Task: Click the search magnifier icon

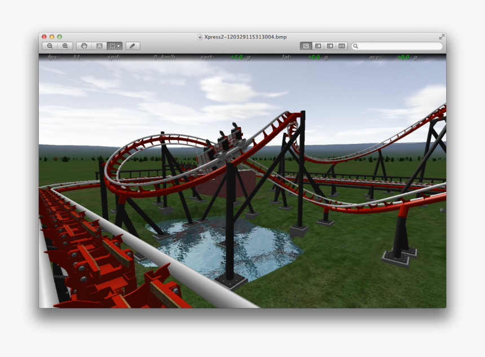Action: [x=356, y=46]
